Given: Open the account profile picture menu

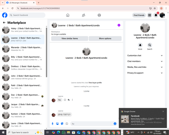Looking at the screenshot, I should [162, 15].
